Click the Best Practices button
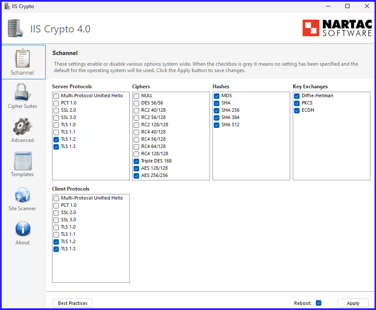Viewport: 376px width, 310px height. [x=73, y=303]
